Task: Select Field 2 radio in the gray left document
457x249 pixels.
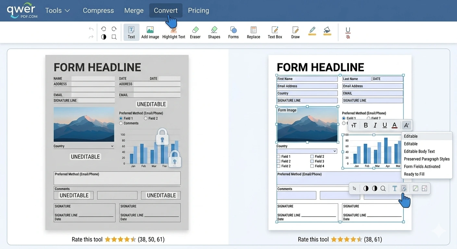Action: coord(146,118)
